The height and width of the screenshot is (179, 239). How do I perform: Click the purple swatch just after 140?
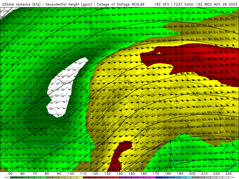[122, 177]
